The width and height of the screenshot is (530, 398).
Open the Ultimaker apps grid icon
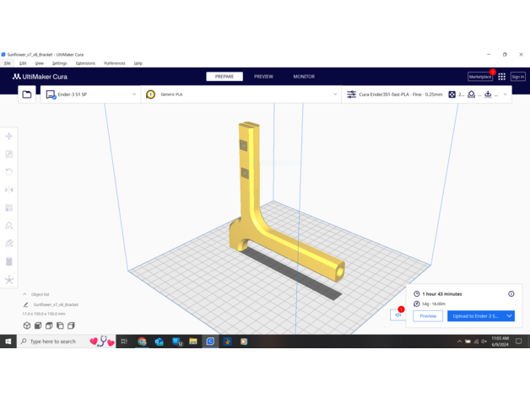point(501,77)
